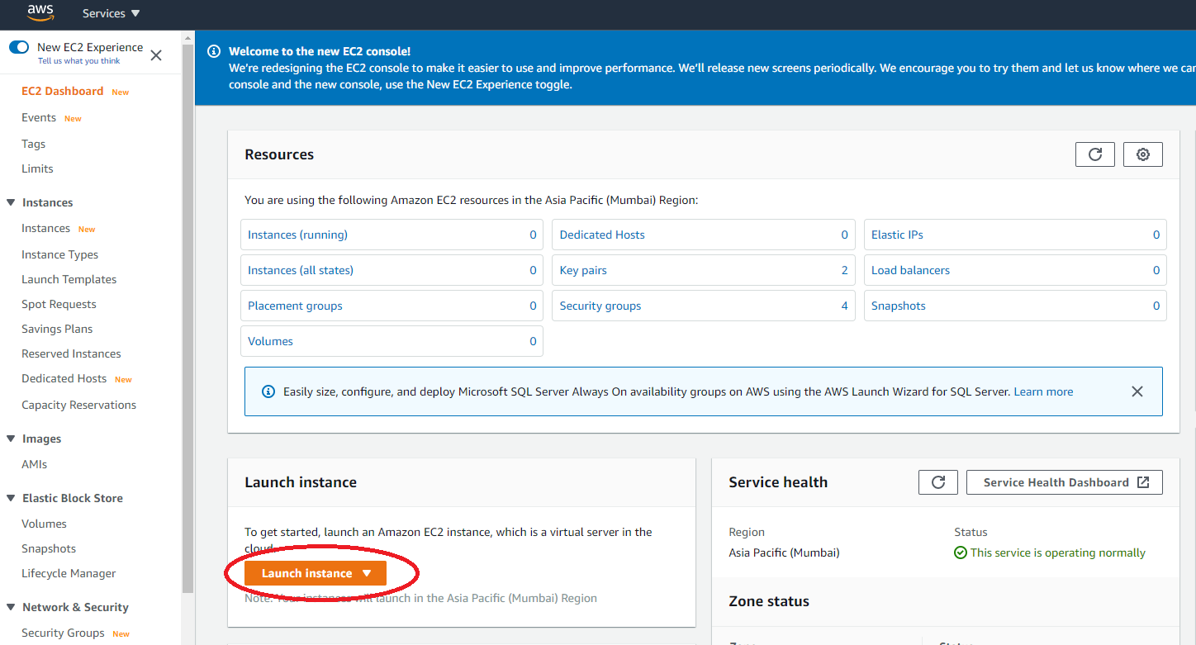
Task: Close the sidebar with the X icon
Action: click(156, 55)
